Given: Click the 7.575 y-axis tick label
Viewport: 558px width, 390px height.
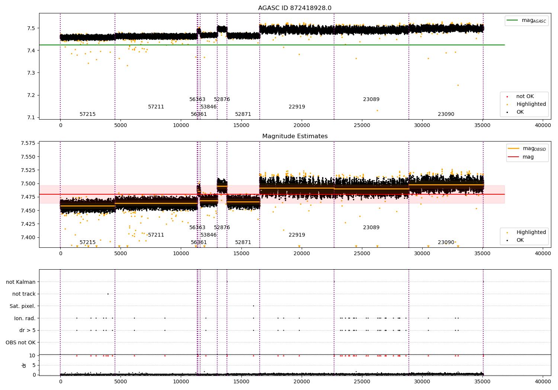Looking at the screenshot, I should 28,143.
